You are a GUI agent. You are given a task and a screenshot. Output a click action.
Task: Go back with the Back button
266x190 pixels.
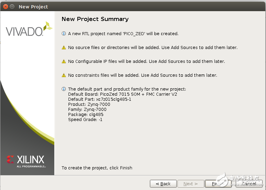coord(163,184)
